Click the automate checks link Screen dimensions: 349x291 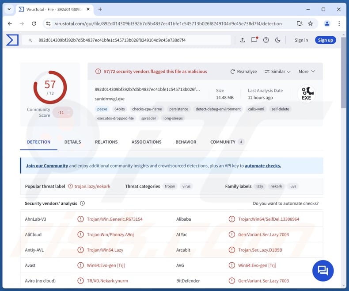[x=263, y=166]
